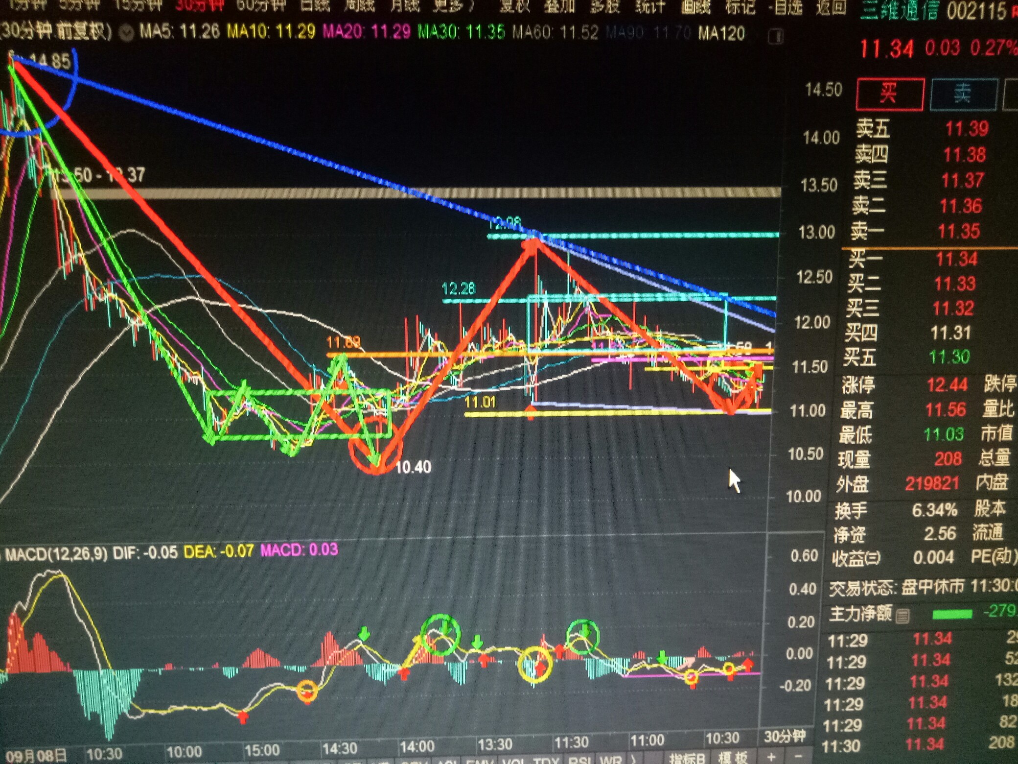The width and height of the screenshot is (1018, 764).
Task: Open the 模板 template button
Action: click(x=732, y=759)
